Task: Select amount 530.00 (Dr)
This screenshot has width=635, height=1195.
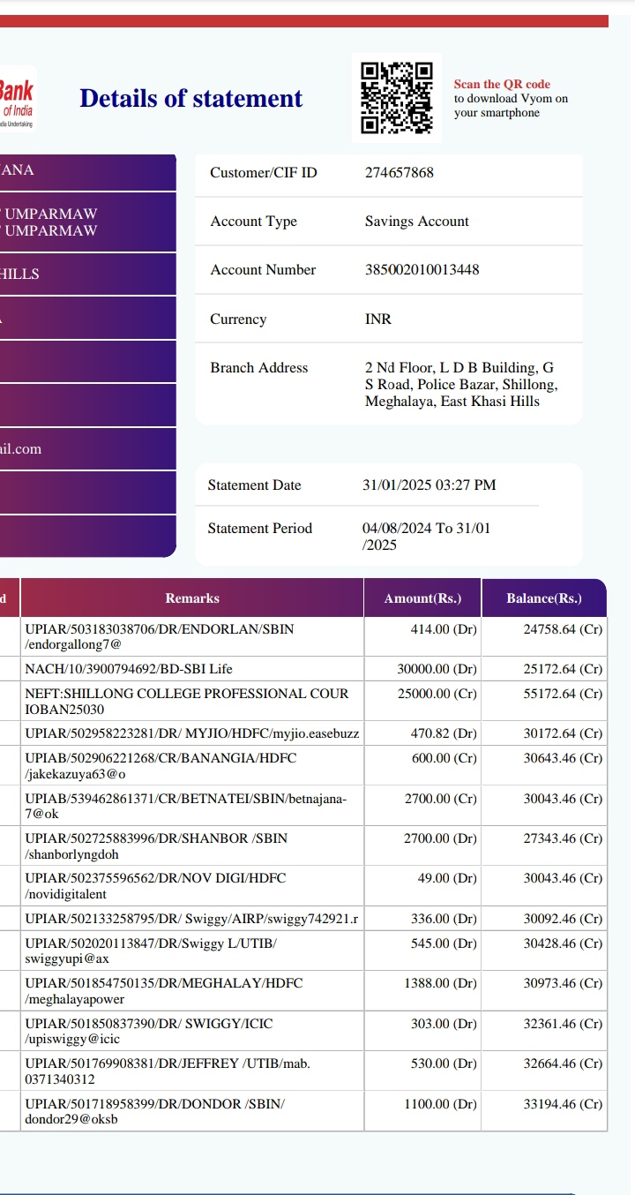Action: tap(444, 1063)
